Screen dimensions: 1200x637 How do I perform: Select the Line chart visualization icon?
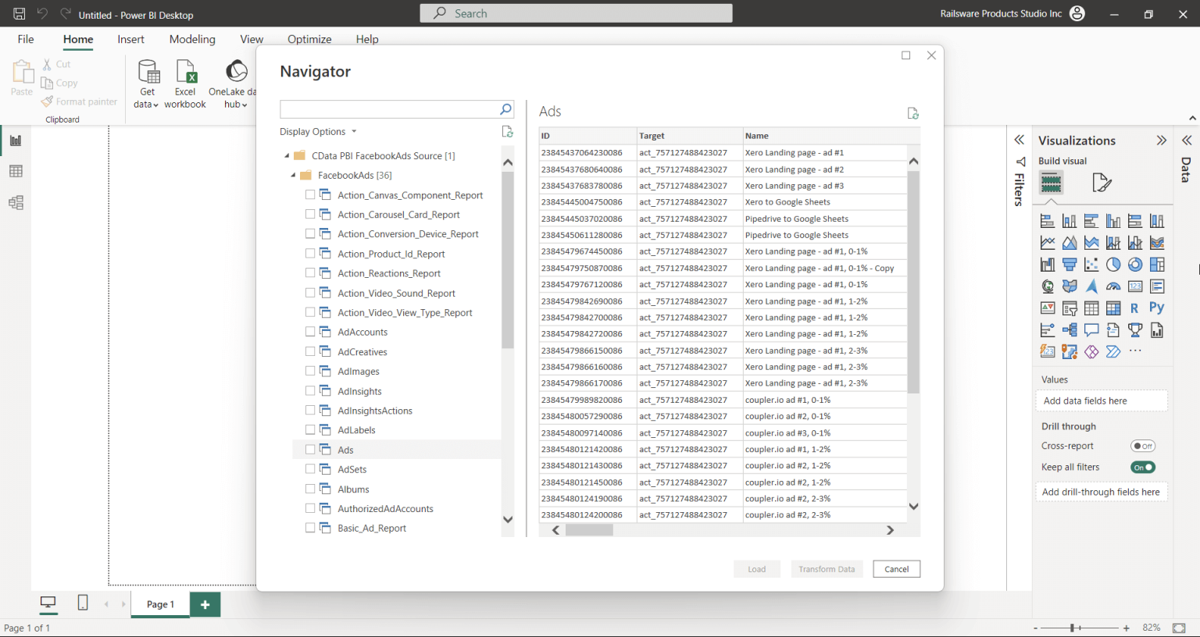1047,242
